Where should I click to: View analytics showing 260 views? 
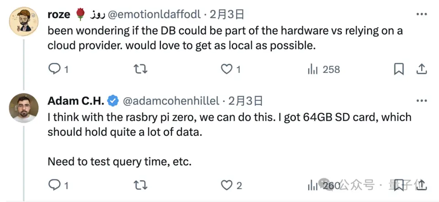pyautogui.click(x=324, y=185)
